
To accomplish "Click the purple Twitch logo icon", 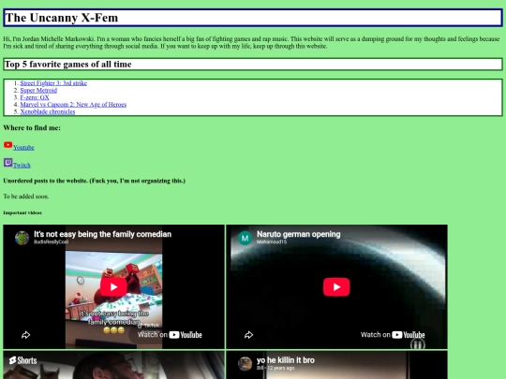I will point(8,163).
